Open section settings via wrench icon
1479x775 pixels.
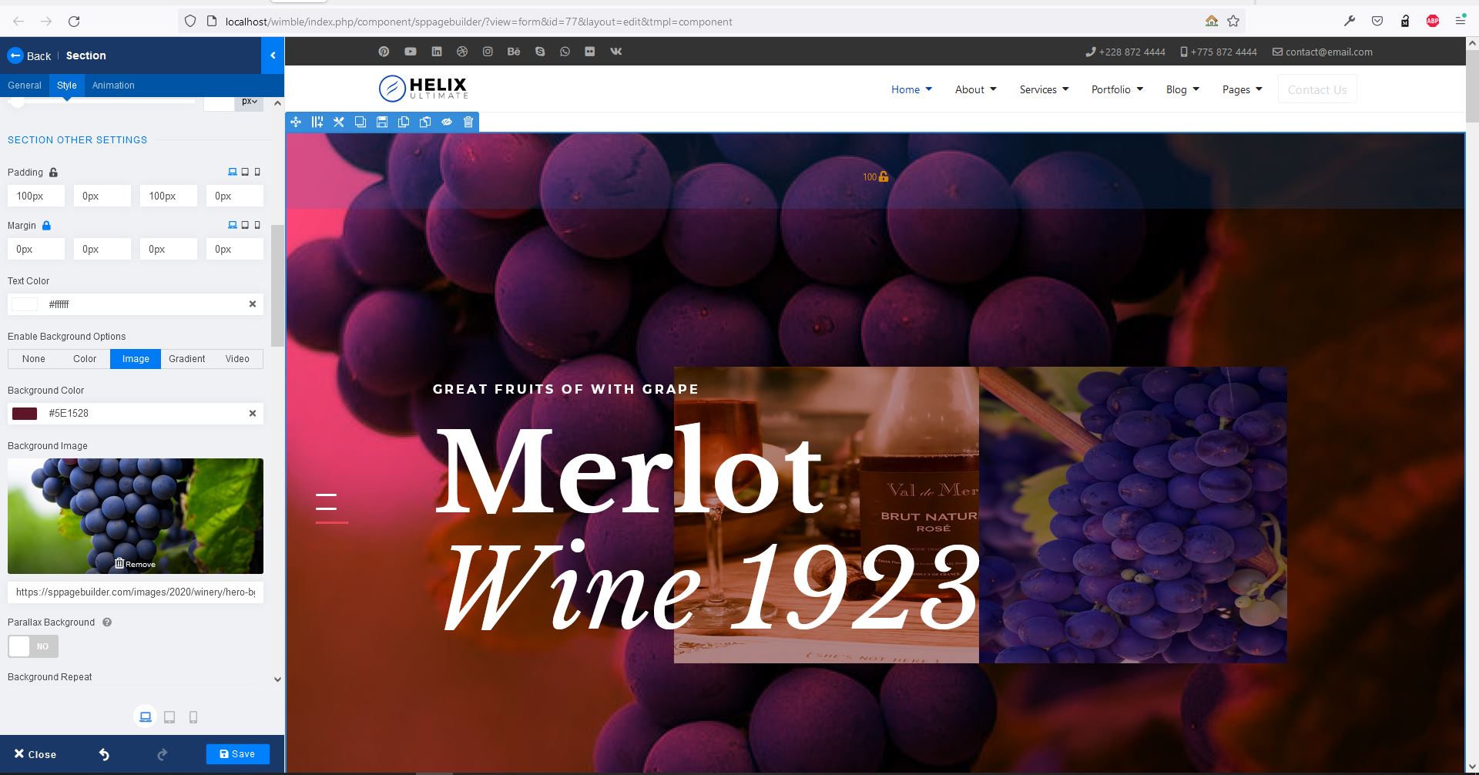pos(339,122)
